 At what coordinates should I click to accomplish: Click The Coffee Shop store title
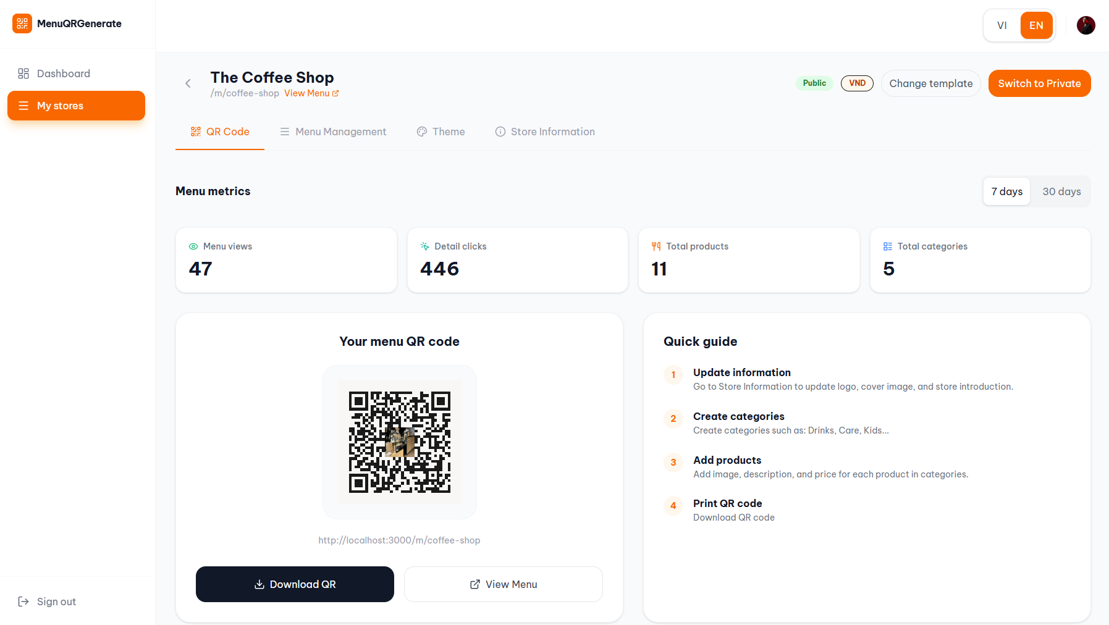pos(272,77)
